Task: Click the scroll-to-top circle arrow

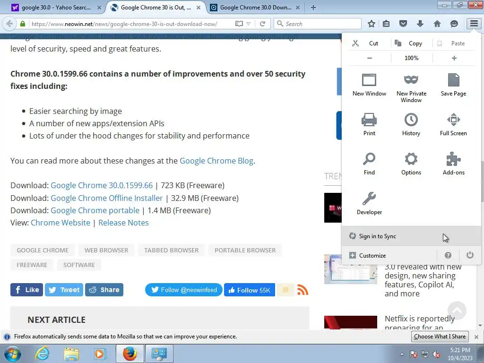Action: [457, 311]
